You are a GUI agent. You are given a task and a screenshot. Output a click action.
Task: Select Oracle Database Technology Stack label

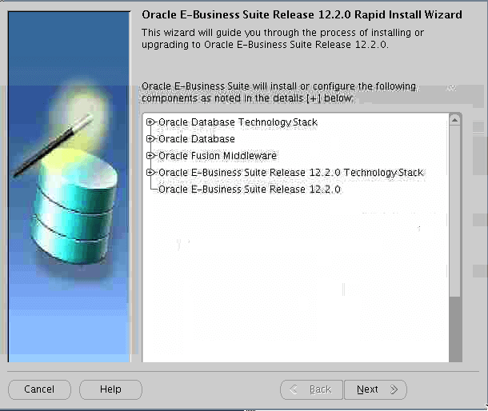tap(238, 122)
